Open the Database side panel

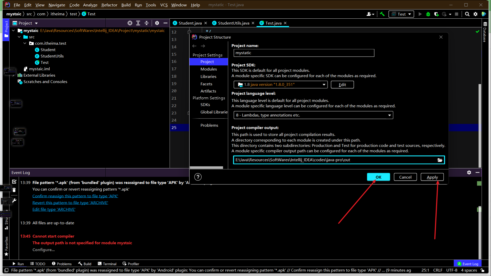pyautogui.click(x=485, y=32)
